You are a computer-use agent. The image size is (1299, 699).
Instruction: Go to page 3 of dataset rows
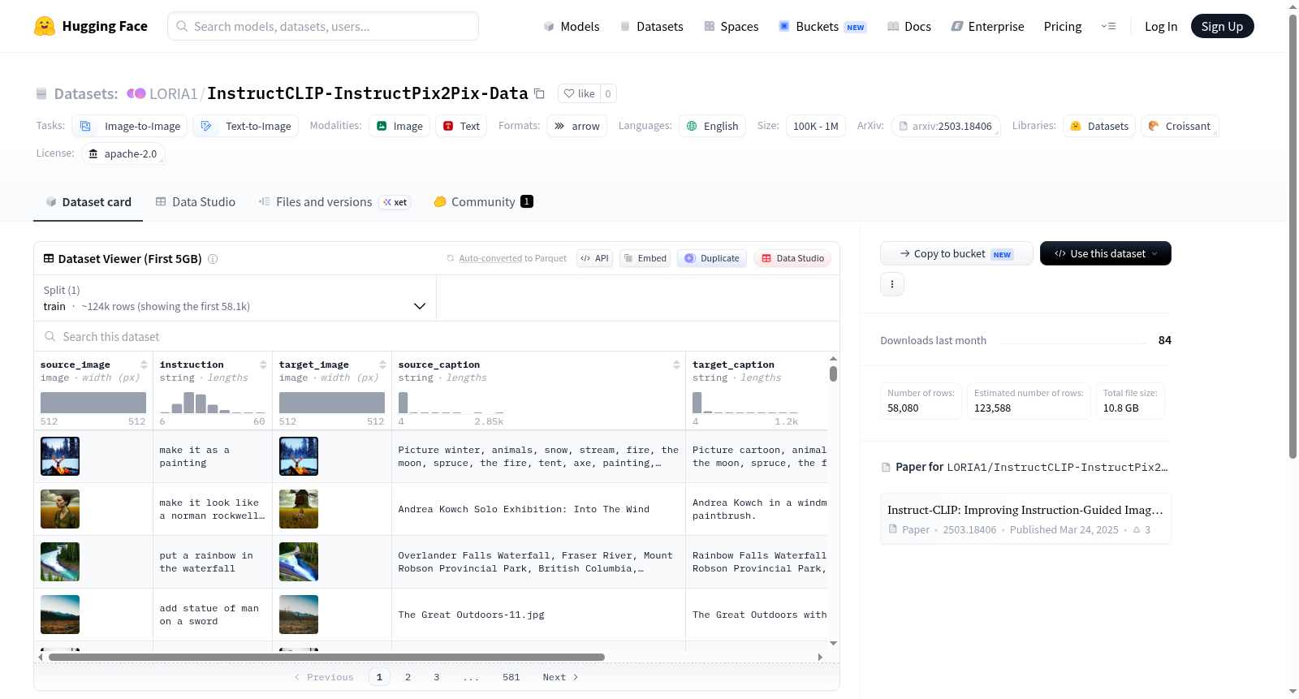tap(436, 677)
